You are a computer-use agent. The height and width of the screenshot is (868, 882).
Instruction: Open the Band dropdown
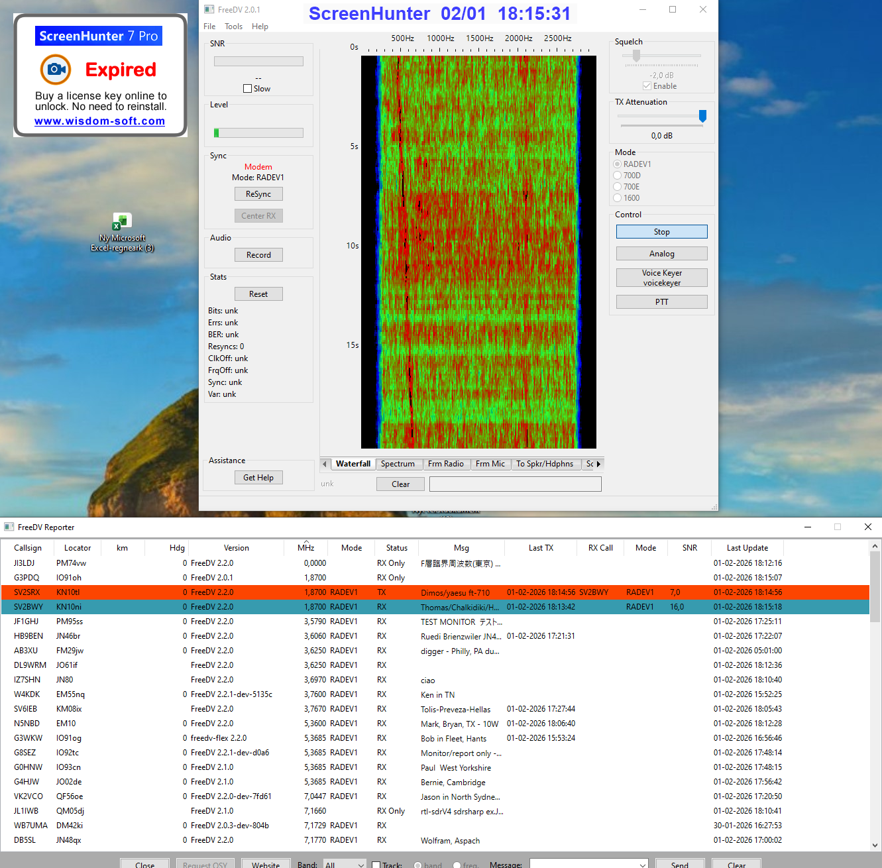tap(345, 864)
